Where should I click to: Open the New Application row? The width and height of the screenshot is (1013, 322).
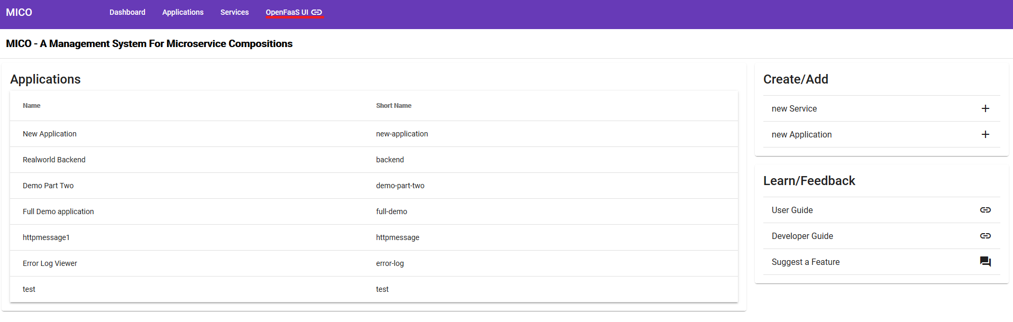(x=374, y=134)
